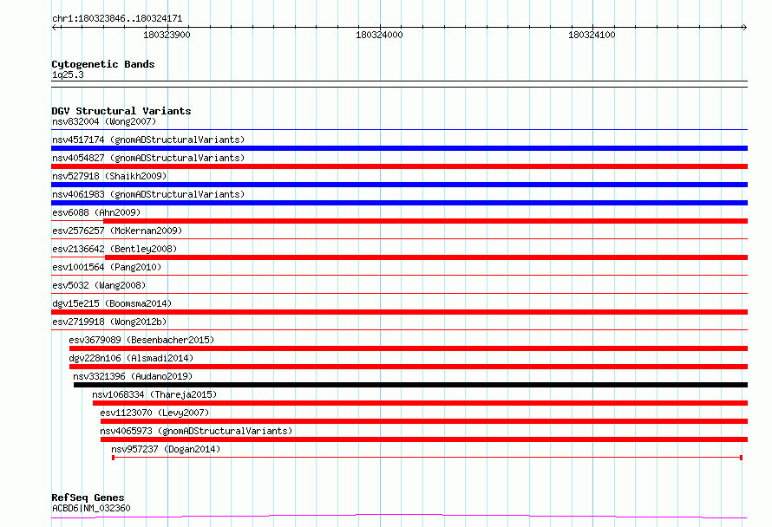Image resolution: width=772 pixels, height=527 pixels.
Task: Open the DGV Structural Variants track title
Action: point(121,111)
